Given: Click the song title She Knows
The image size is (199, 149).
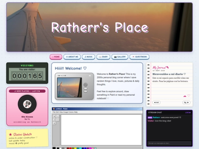Looking at the screenshot, I should click(27, 117).
